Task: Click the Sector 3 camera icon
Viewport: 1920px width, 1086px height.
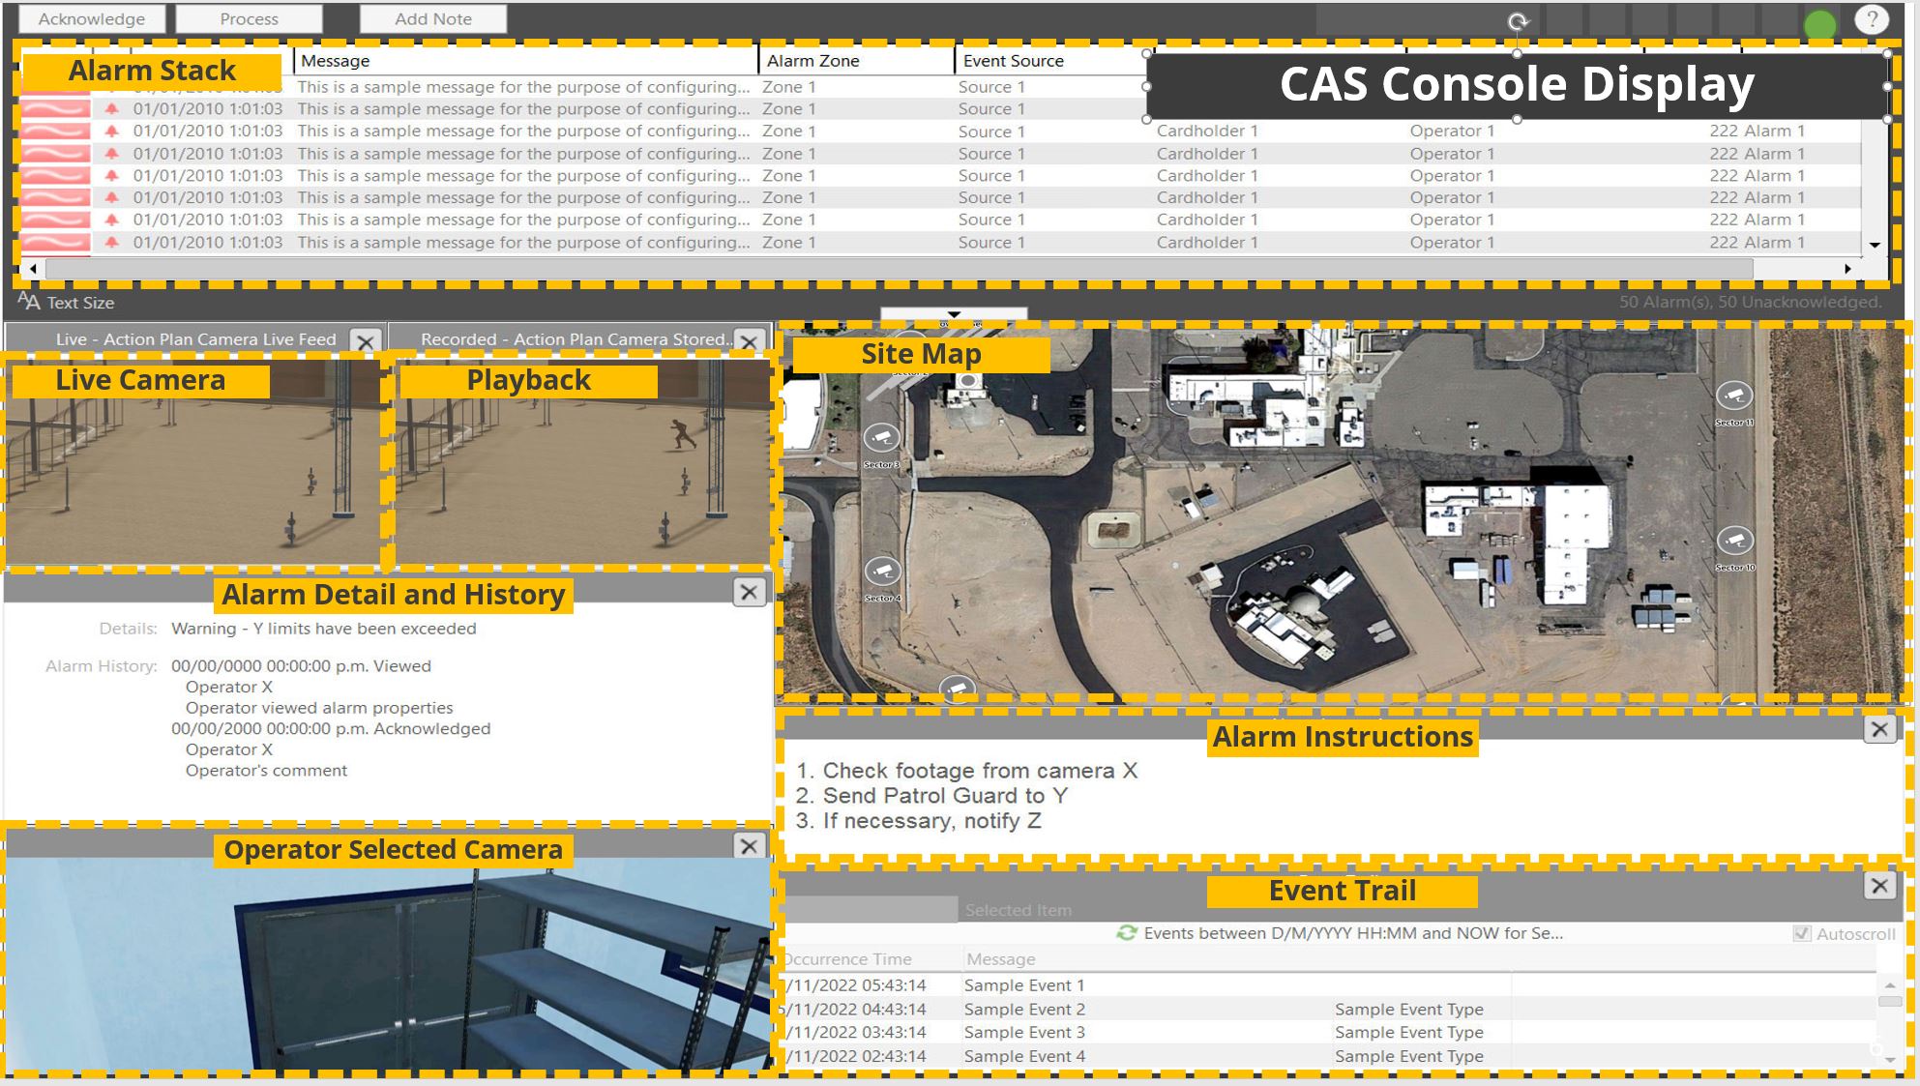Action: (x=881, y=438)
